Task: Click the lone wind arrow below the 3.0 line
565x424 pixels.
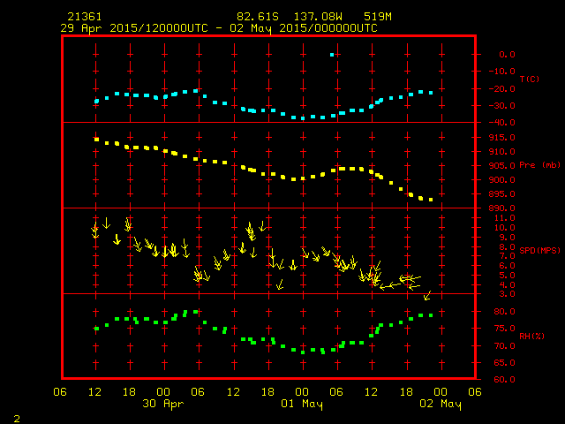Action: [427, 296]
